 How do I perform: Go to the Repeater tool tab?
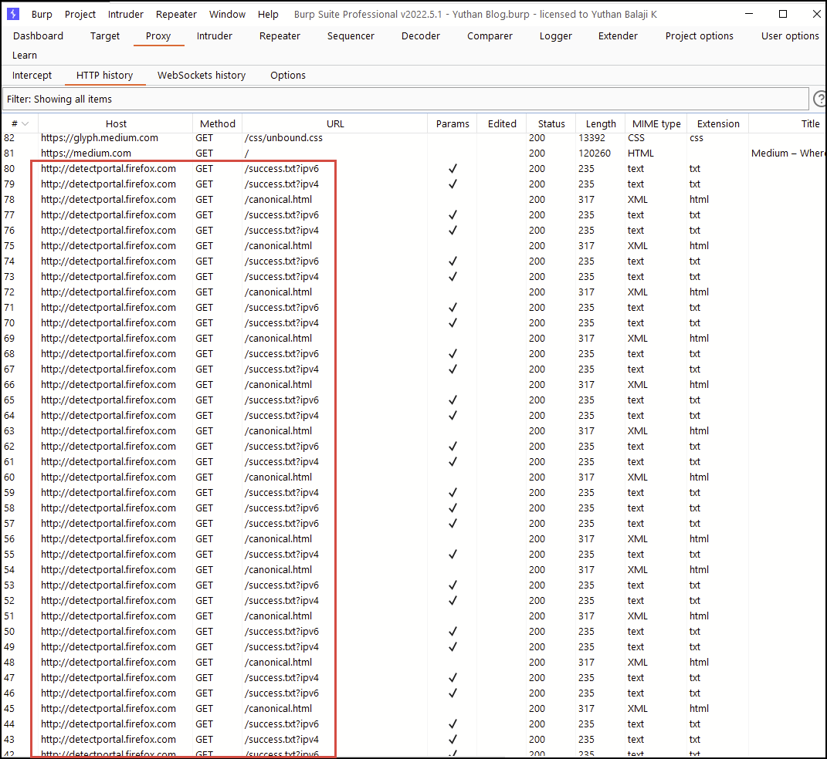280,35
